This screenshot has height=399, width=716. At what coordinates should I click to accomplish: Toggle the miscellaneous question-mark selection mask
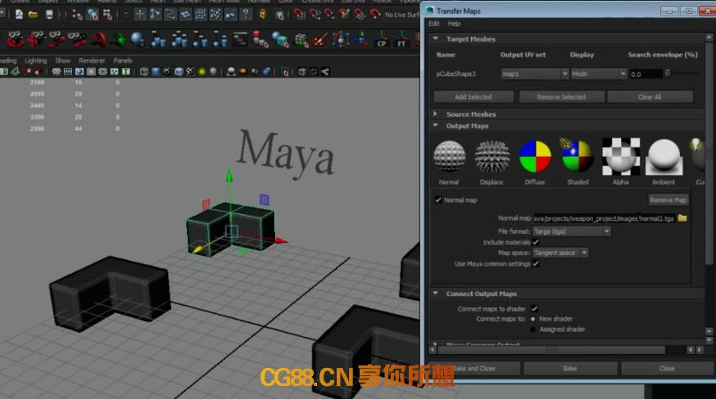(x=246, y=15)
